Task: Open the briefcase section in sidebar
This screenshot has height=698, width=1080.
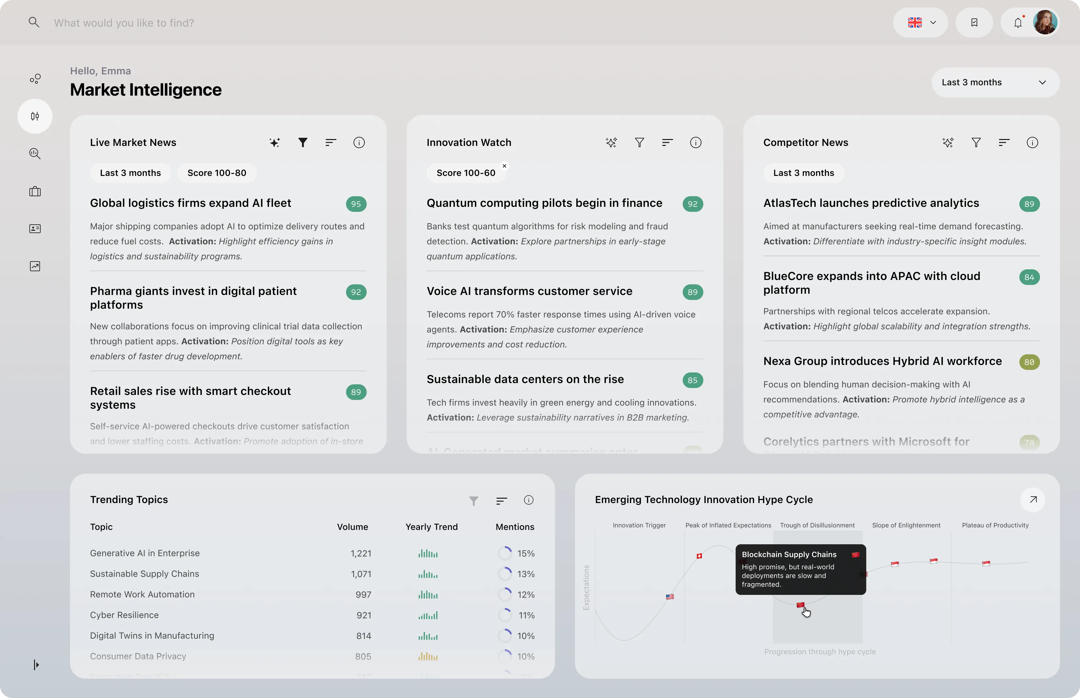Action: (35, 191)
